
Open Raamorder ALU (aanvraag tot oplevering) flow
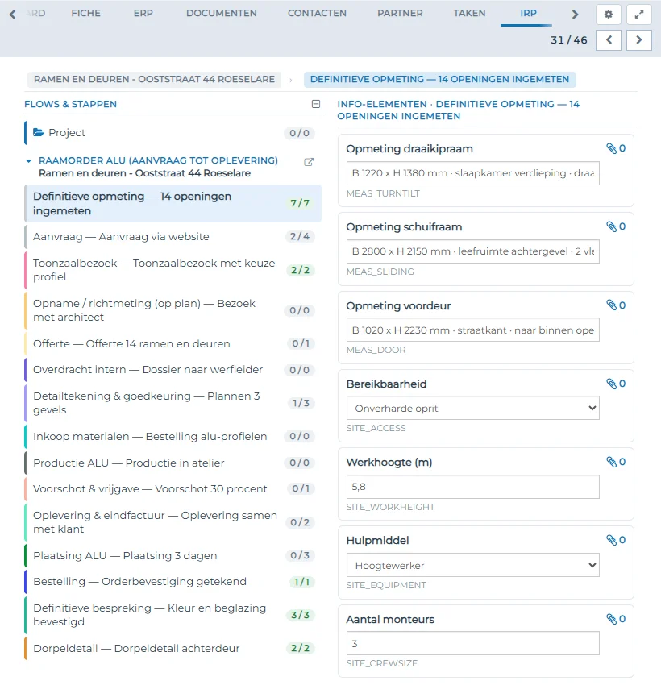[x=158, y=160]
